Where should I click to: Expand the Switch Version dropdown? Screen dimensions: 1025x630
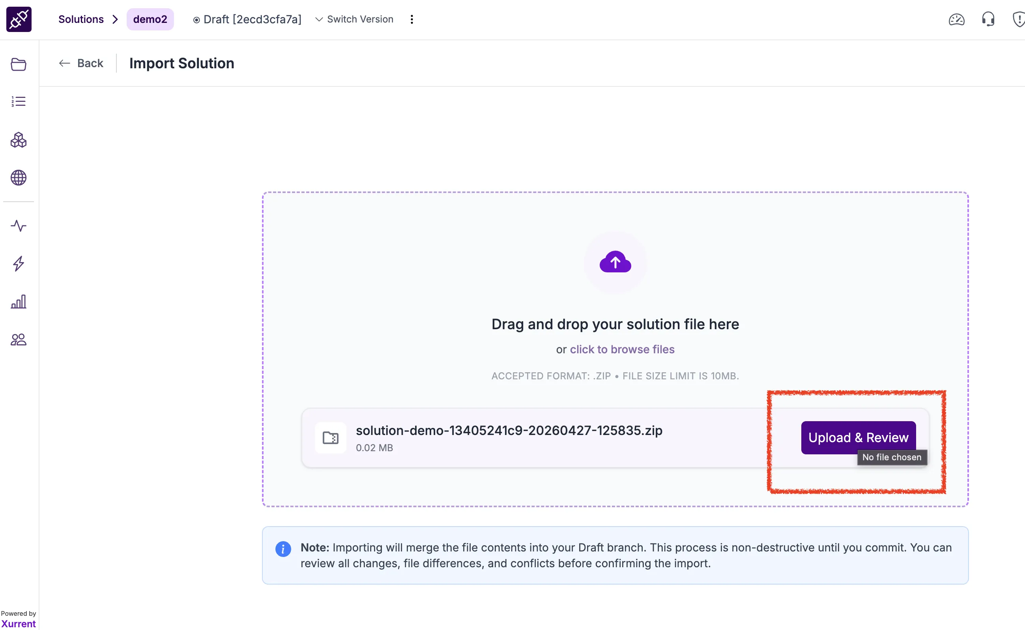(x=354, y=19)
